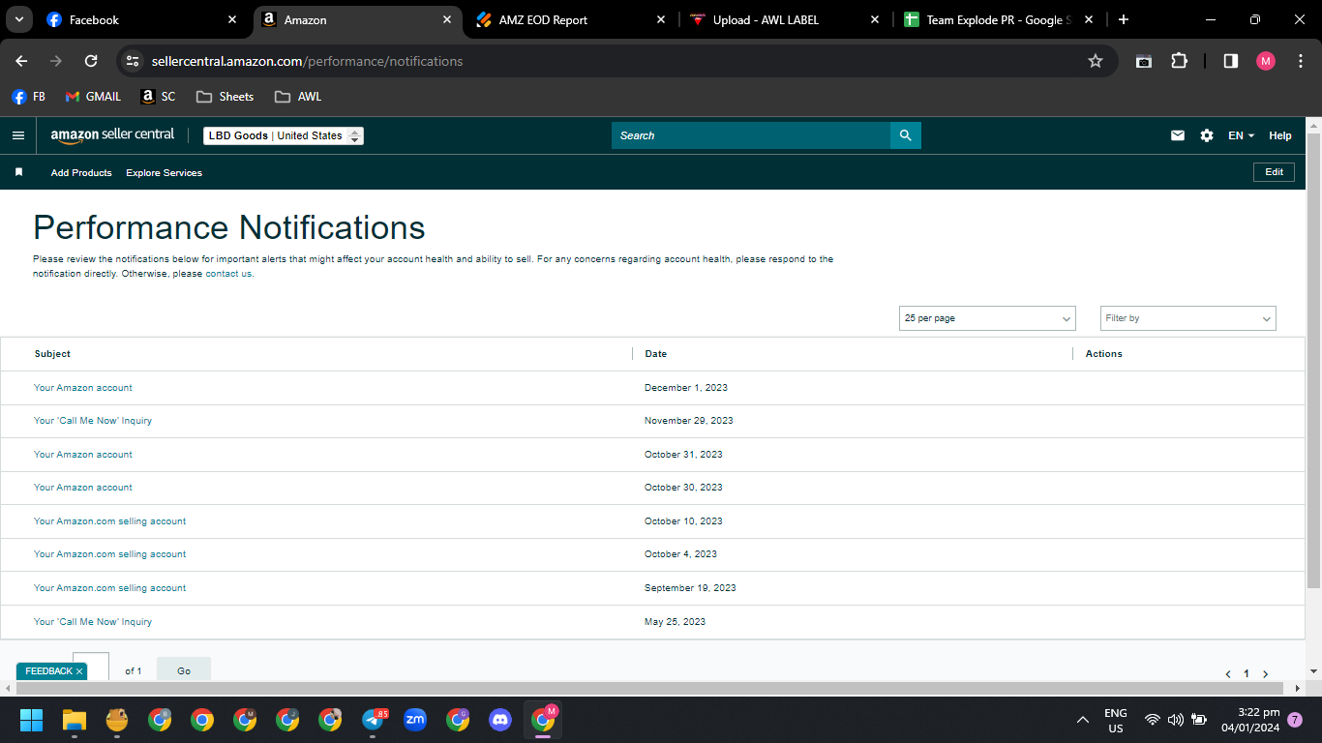Open the LBD Goods marketplace switcher
1322x743 pixels.
[x=284, y=135]
